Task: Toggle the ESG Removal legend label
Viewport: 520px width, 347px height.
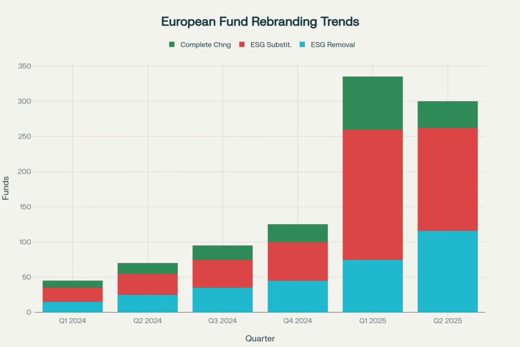Action: pyautogui.click(x=333, y=45)
